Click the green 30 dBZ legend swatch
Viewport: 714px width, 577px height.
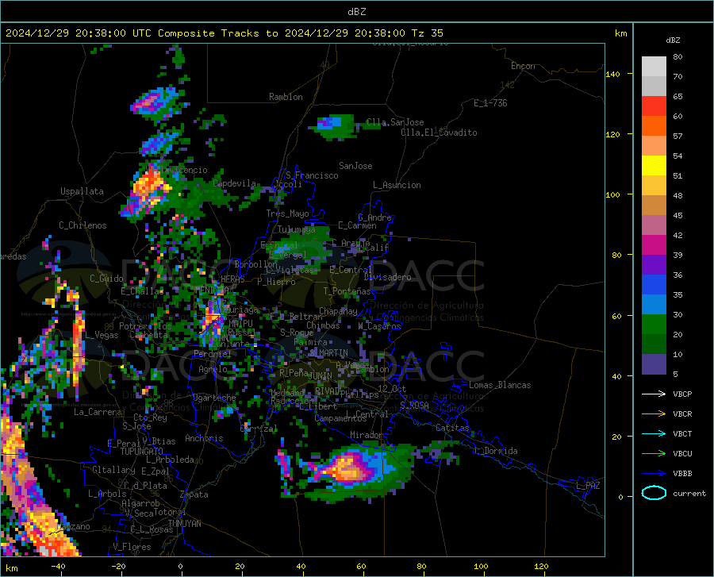click(654, 325)
